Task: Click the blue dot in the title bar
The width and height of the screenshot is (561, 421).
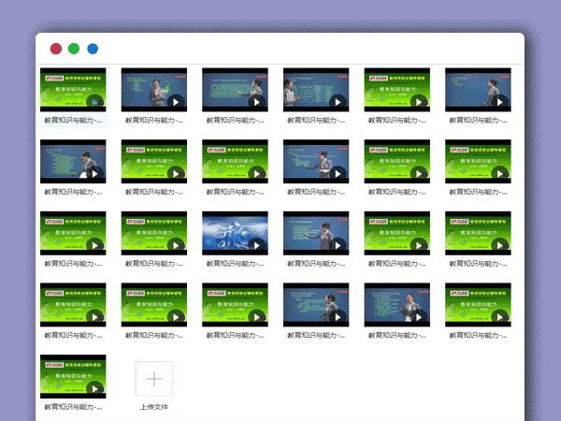Action: pos(93,49)
